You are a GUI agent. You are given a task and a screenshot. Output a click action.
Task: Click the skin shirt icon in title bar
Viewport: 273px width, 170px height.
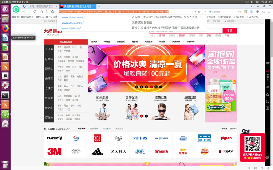pyautogui.click(x=252, y=6)
